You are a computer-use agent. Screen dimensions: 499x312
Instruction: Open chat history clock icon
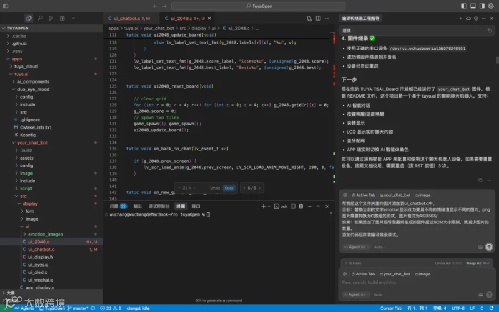[x=476, y=18]
